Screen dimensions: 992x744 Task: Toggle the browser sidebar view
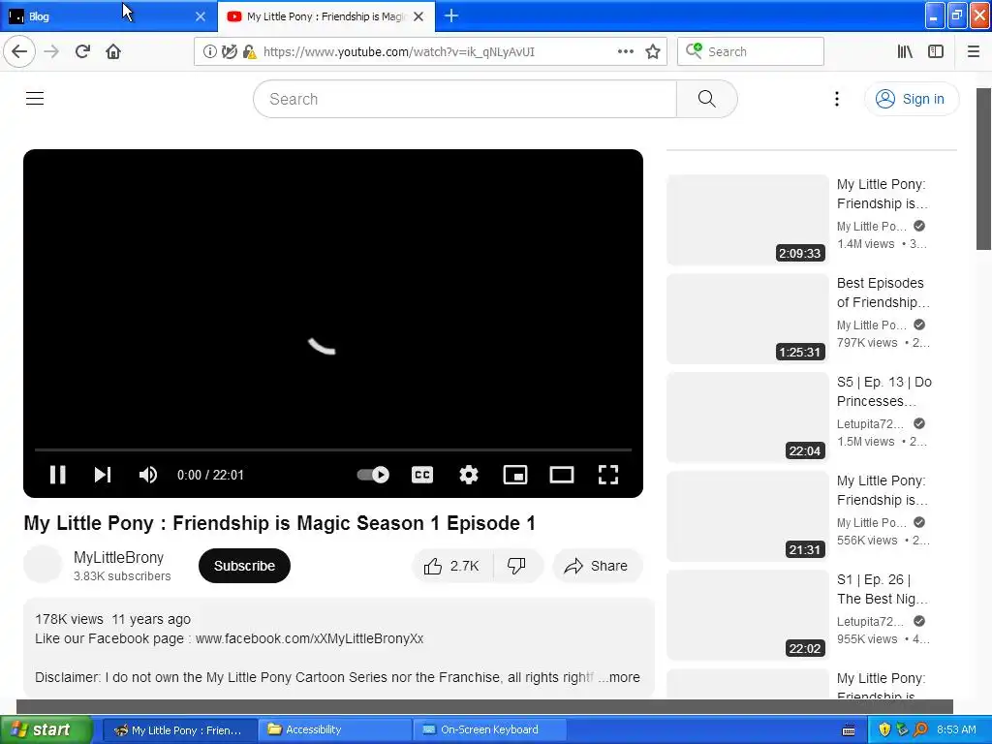pyautogui.click(x=936, y=52)
